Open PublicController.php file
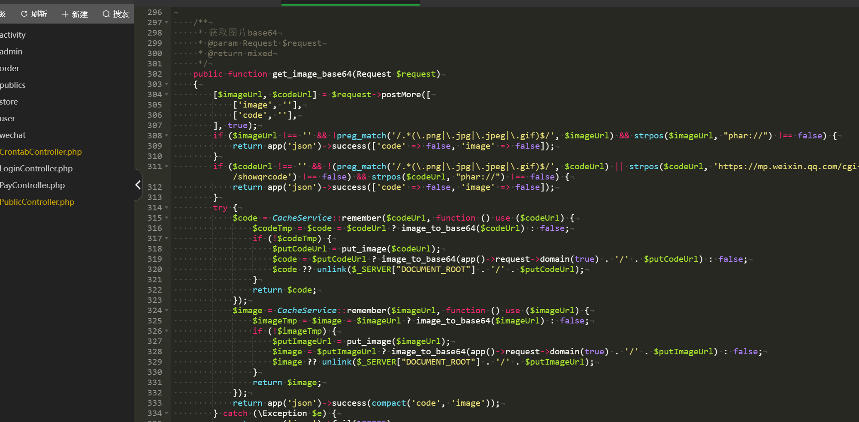Image resolution: width=859 pixels, height=422 pixels. 37,202
